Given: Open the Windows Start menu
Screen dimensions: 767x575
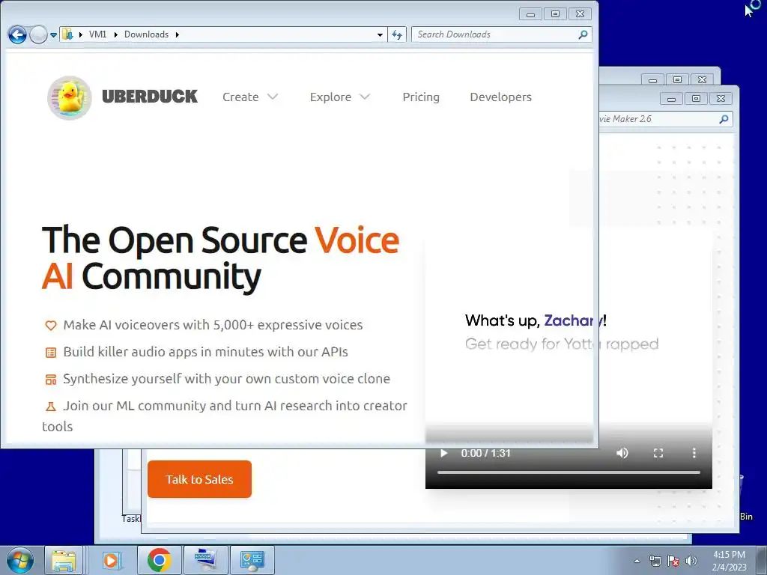Looking at the screenshot, I should tap(19, 560).
